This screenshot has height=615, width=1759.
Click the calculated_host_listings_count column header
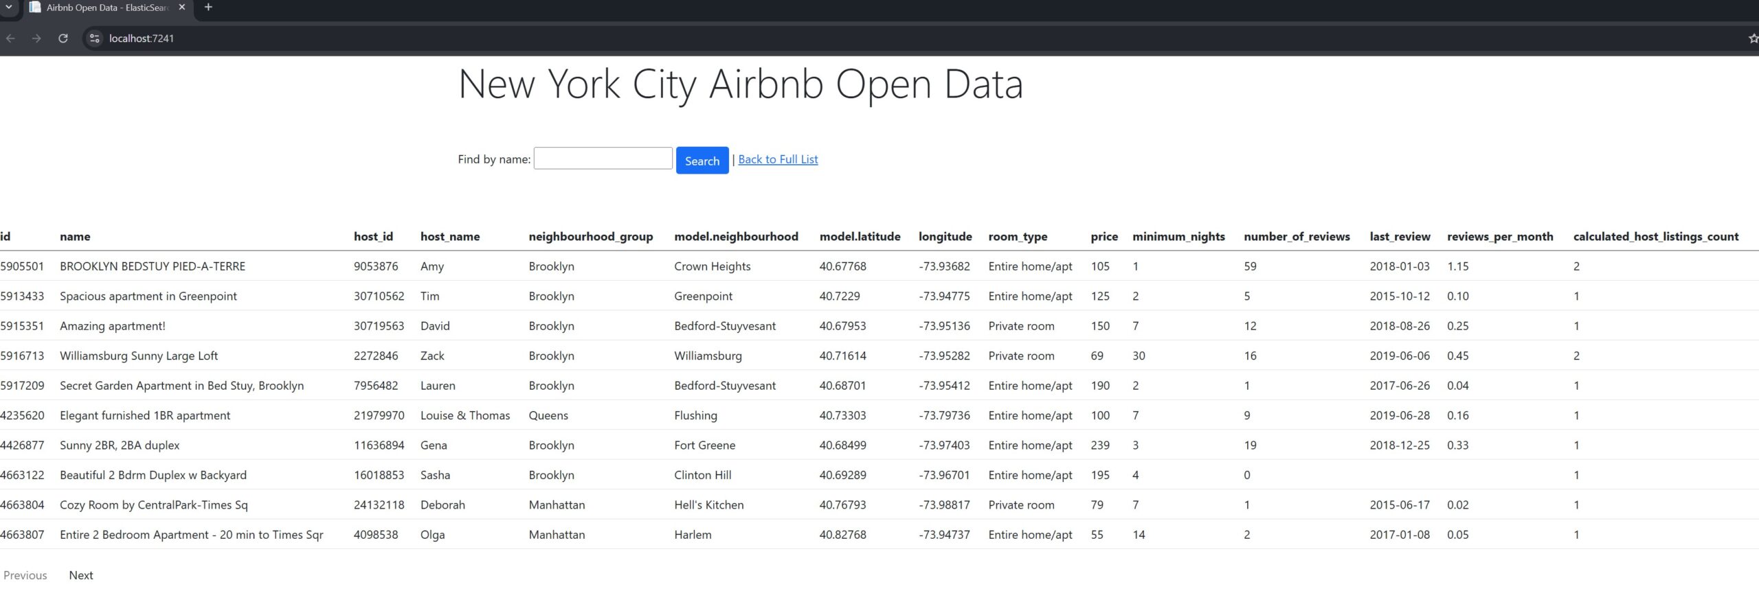[x=1656, y=236]
